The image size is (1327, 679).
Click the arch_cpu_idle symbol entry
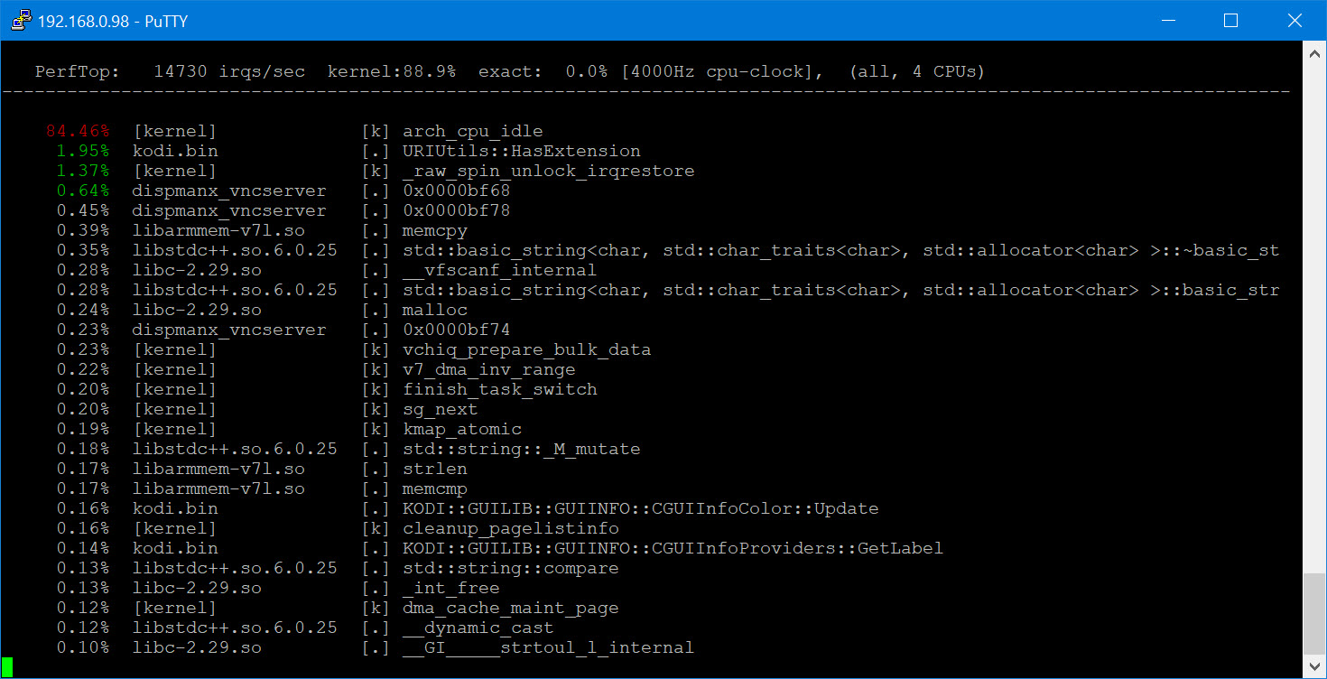pos(472,131)
